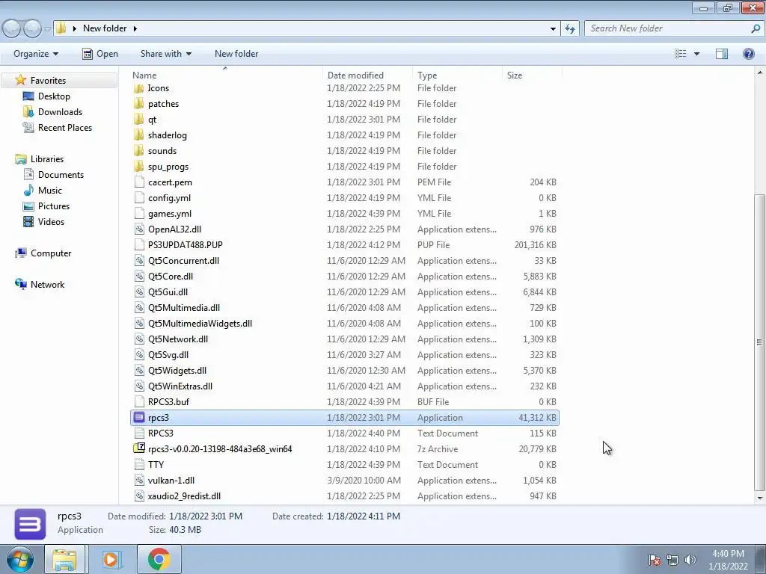Select Network in the navigation pane

[x=47, y=285]
